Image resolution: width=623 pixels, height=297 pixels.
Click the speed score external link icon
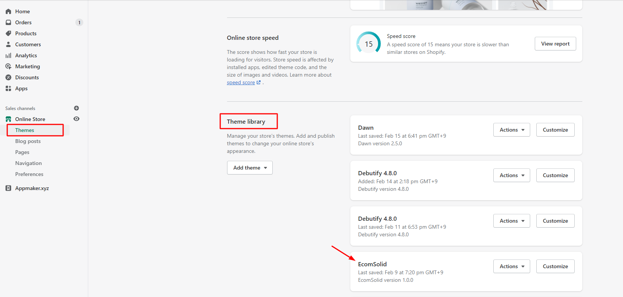point(259,82)
